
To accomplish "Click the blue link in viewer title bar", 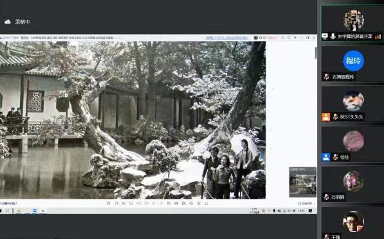I will click(227, 38).
